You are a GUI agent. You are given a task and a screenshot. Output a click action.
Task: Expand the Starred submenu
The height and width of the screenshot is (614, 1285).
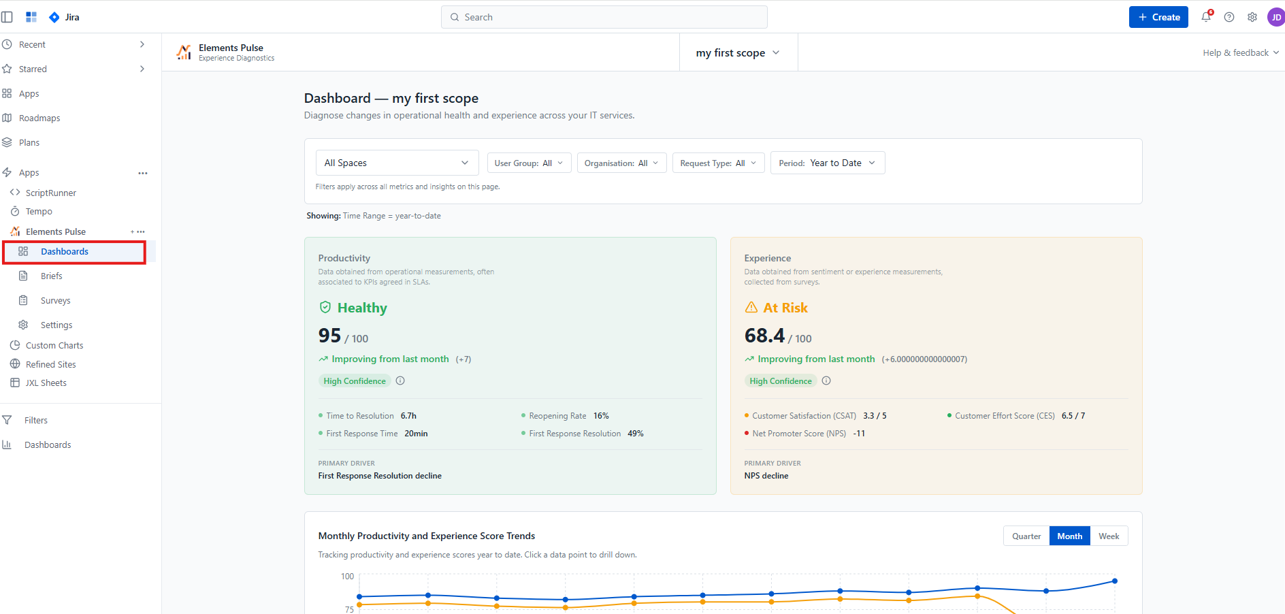pos(142,69)
